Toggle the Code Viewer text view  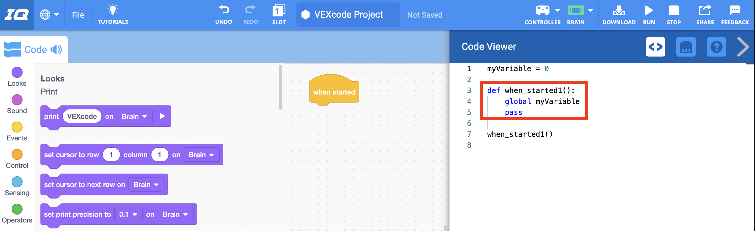coord(656,47)
